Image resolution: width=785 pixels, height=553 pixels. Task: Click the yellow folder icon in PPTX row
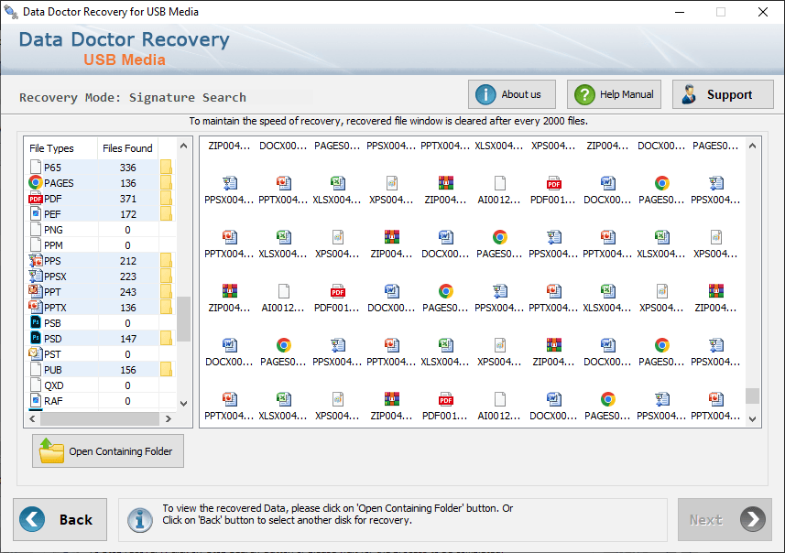166,307
